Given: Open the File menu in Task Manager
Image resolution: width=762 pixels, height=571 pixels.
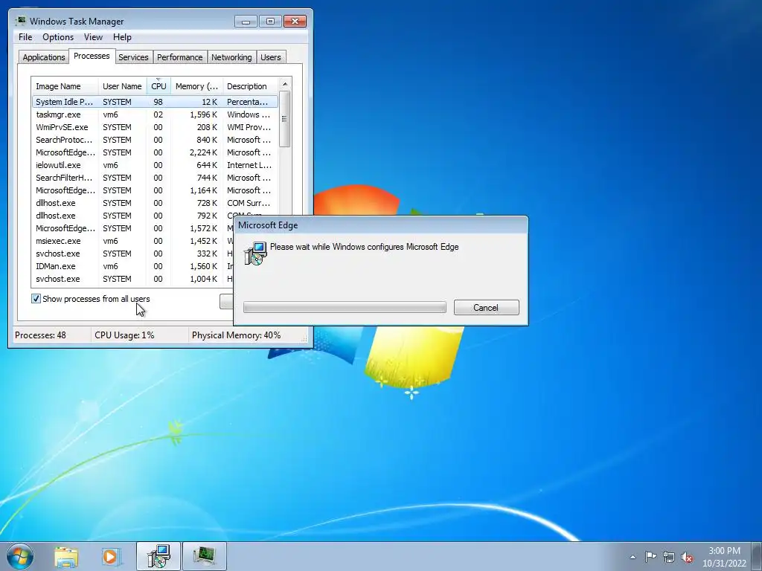Looking at the screenshot, I should click(x=25, y=37).
